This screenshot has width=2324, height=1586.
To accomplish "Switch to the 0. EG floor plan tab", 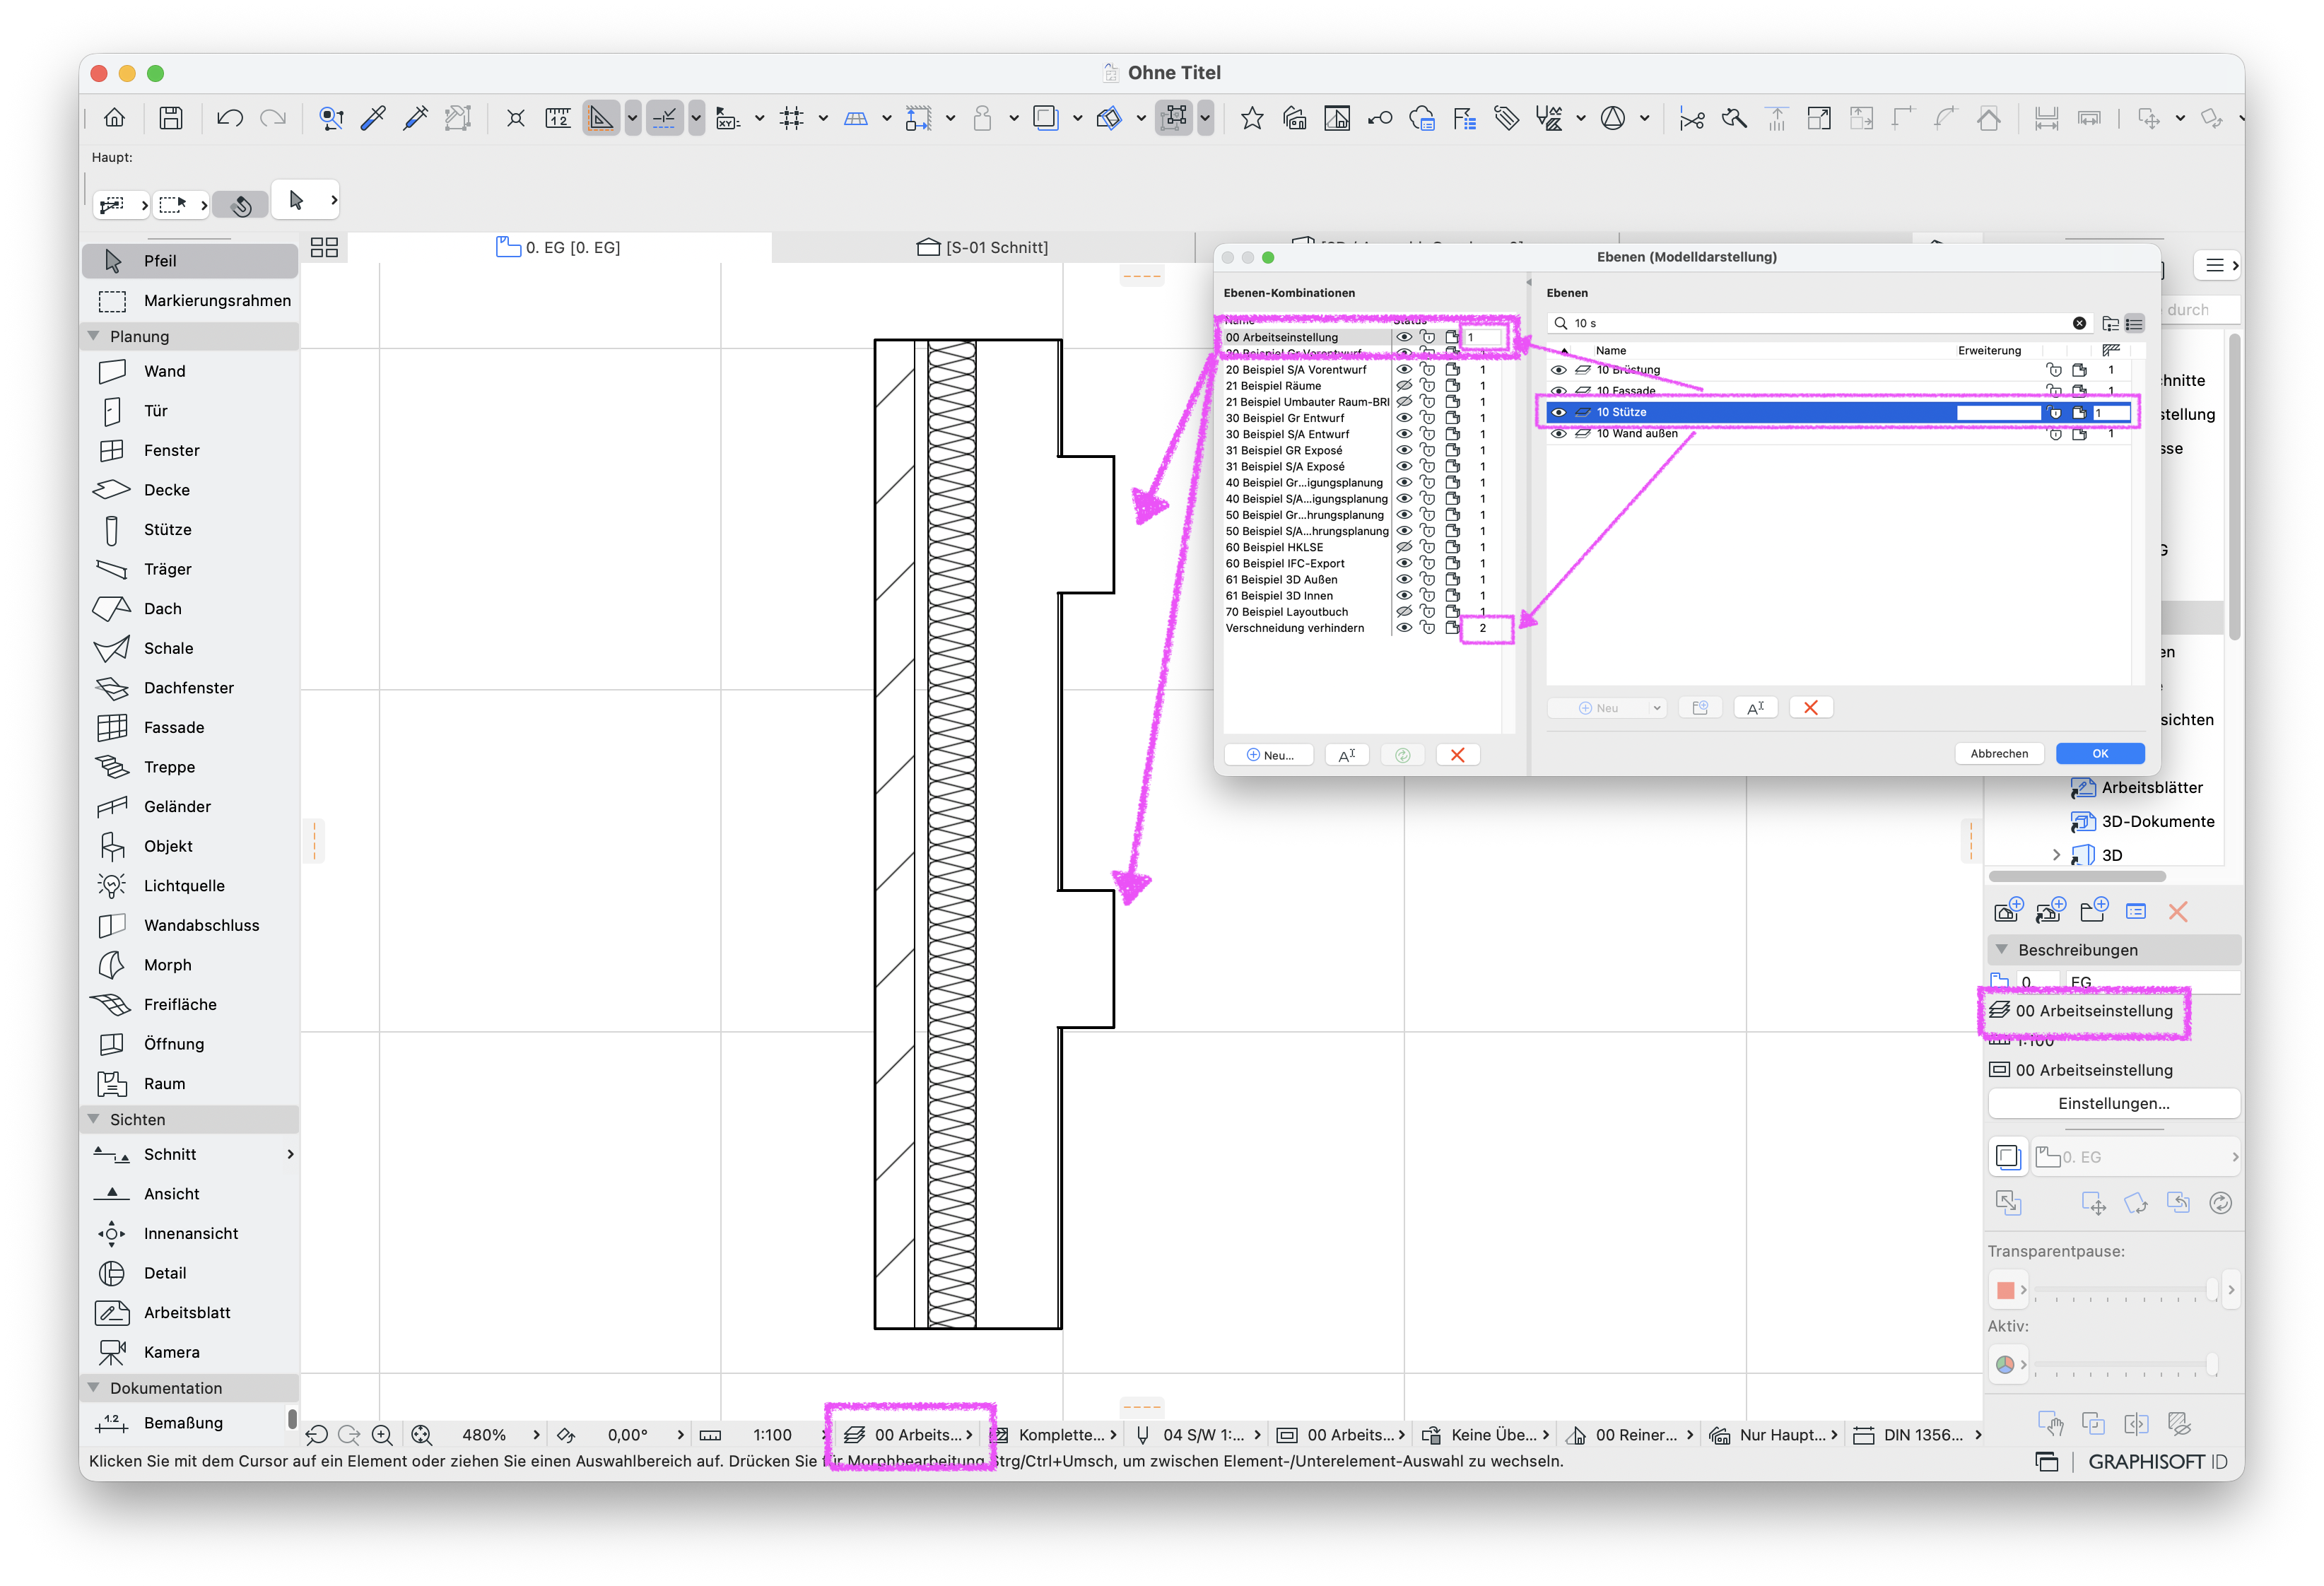I will pyautogui.click(x=559, y=247).
